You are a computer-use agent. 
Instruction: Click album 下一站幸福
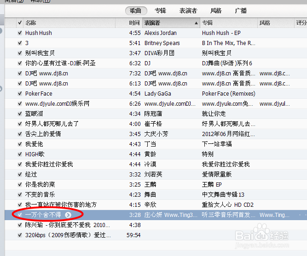point(217,144)
